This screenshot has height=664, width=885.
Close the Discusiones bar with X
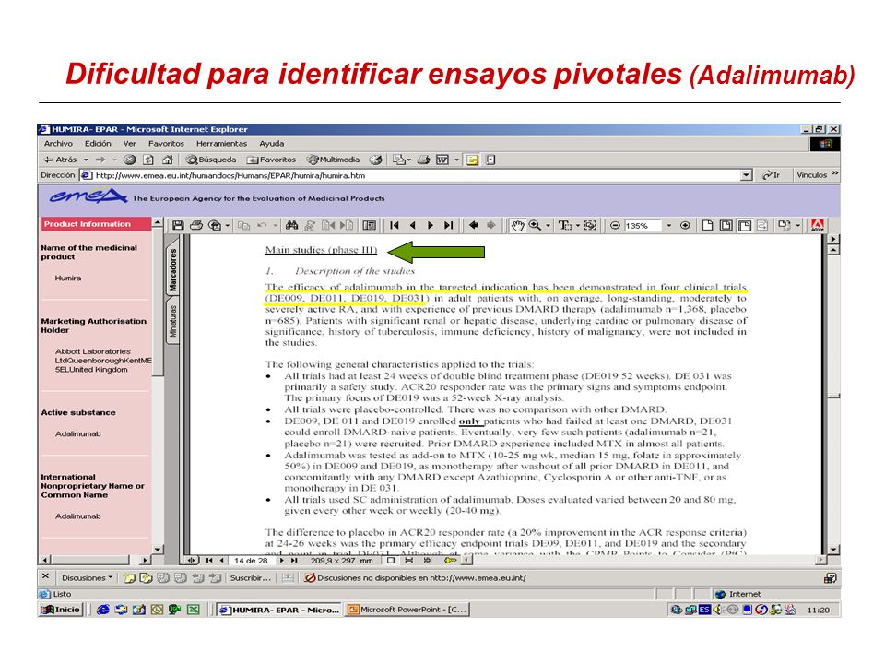(x=46, y=576)
